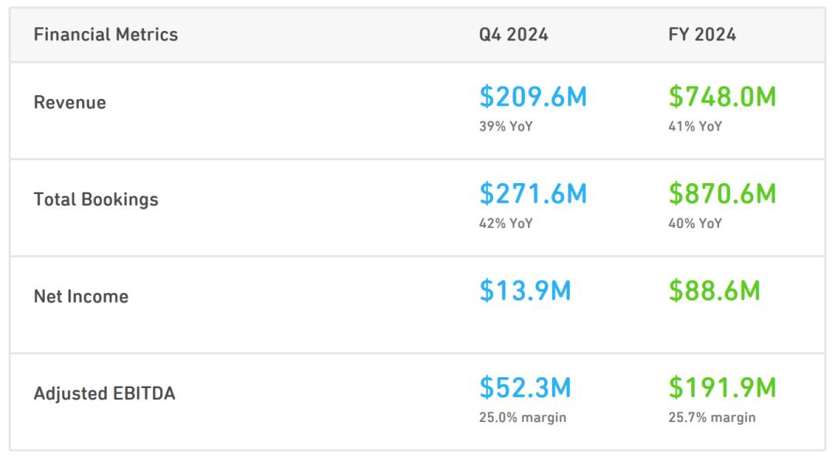Click the FY net income value $88.6M

(714, 291)
